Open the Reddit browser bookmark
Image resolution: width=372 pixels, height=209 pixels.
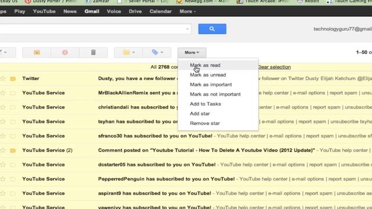tap(308, 1)
